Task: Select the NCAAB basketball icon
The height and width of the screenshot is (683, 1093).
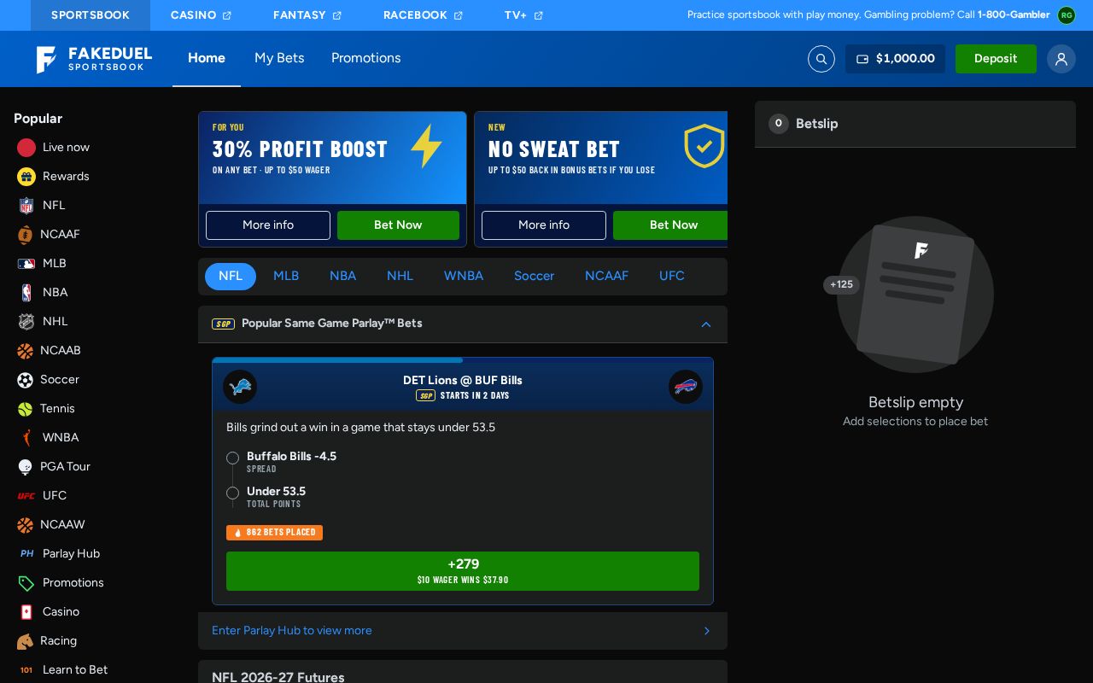Action: 26,351
